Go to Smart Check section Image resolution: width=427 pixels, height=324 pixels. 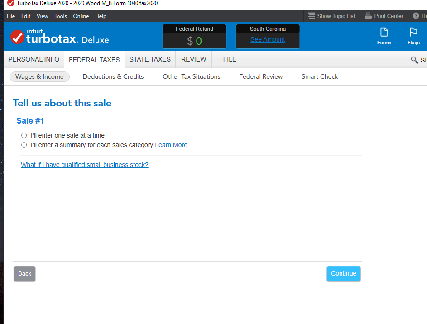pyautogui.click(x=320, y=77)
